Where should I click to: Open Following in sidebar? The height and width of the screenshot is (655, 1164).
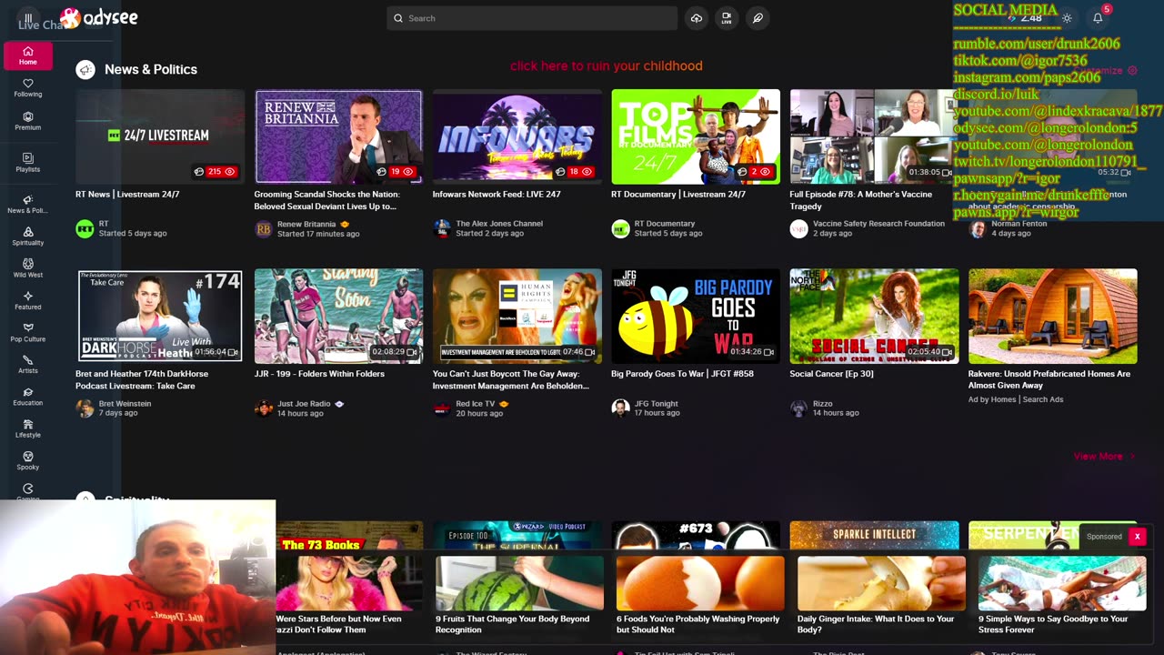[28, 88]
